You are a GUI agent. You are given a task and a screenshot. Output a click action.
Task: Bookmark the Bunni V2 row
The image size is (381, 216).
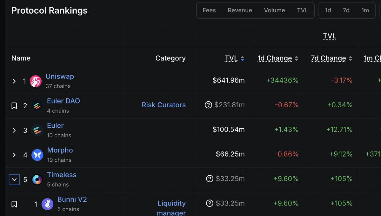click(x=14, y=204)
